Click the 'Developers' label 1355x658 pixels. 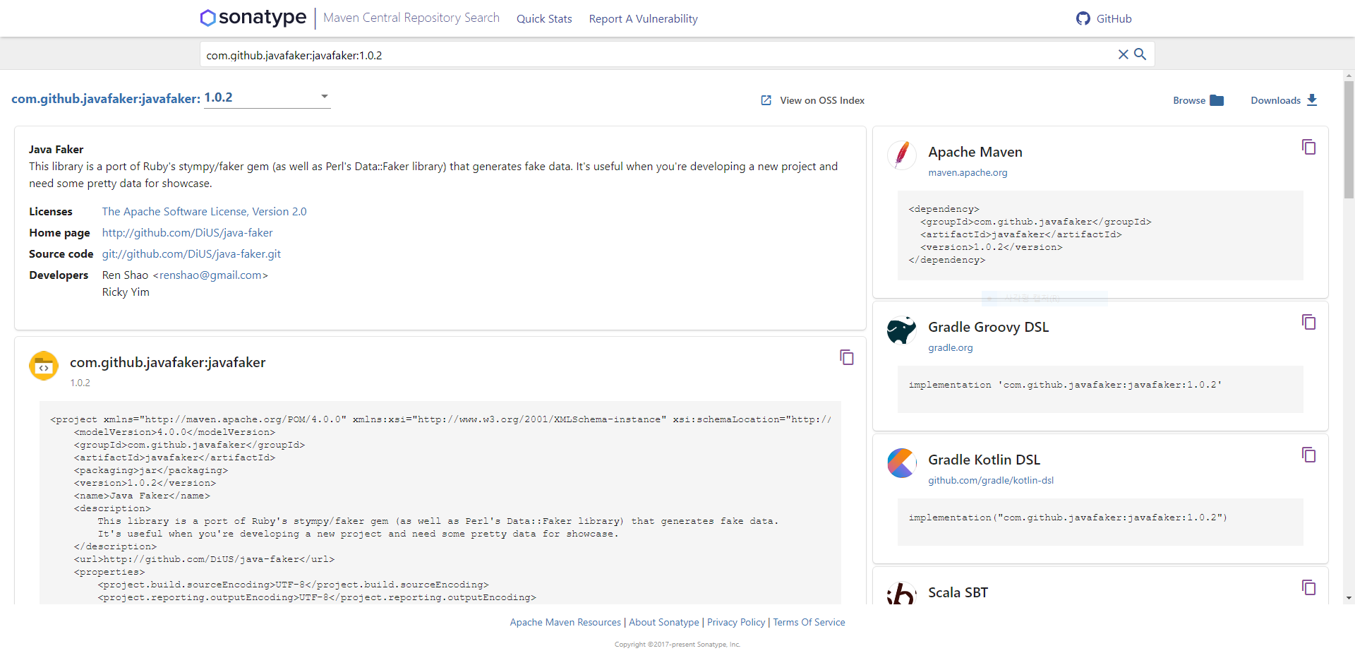59,275
